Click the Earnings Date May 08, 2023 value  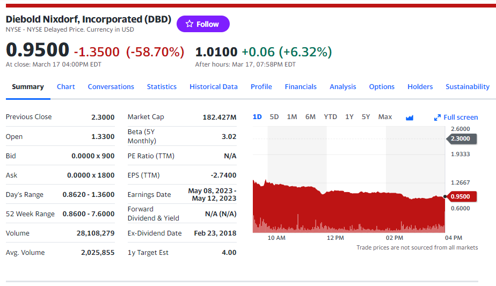click(212, 195)
